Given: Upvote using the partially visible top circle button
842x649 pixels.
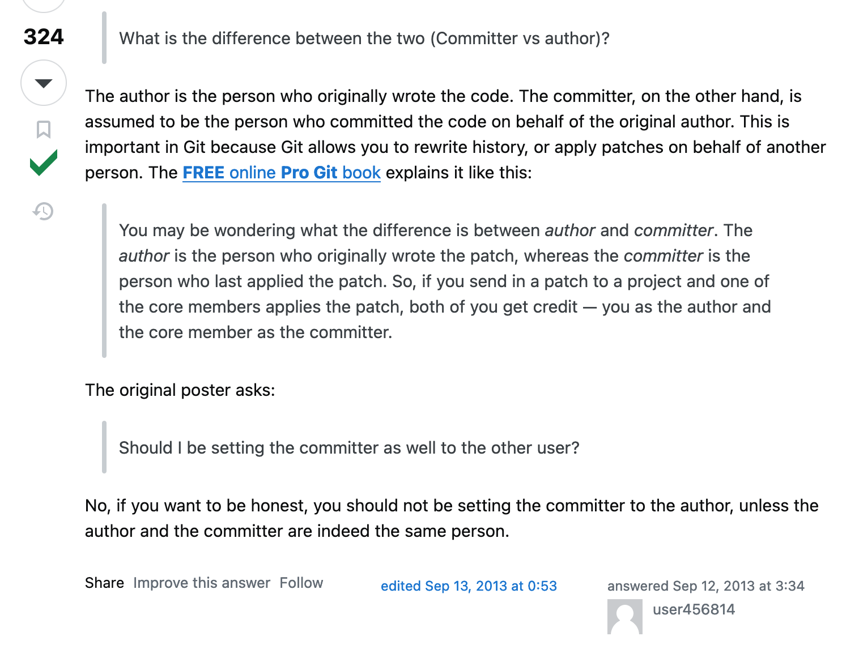Looking at the screenshot, I should point(44,6).
